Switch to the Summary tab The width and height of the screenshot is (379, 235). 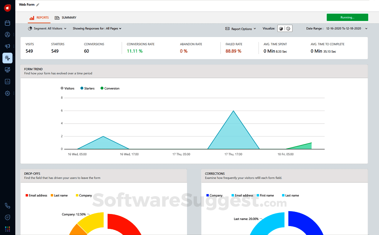pyautogui.click(x=66, y=17)
